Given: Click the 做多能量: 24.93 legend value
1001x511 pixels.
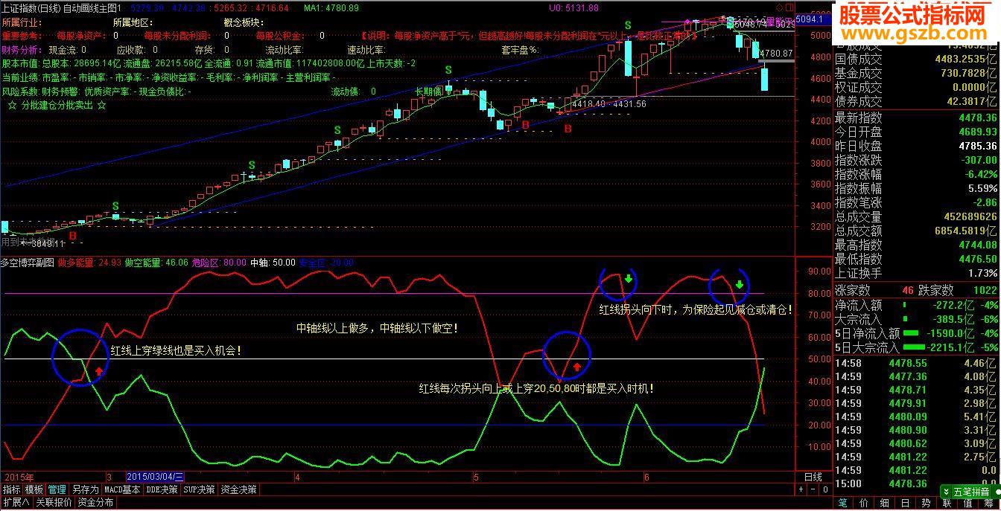Looking at the screenshot, I should [x=90, y=263].
